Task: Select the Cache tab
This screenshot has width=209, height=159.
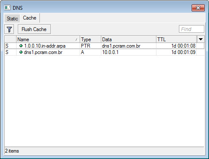Action: [x=30, y=18]
